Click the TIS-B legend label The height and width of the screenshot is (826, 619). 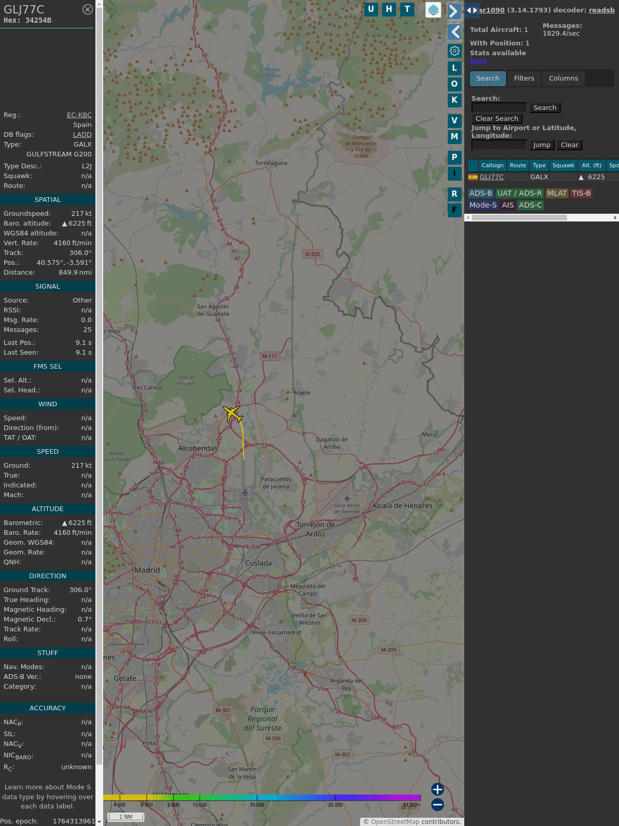[581, 194]
